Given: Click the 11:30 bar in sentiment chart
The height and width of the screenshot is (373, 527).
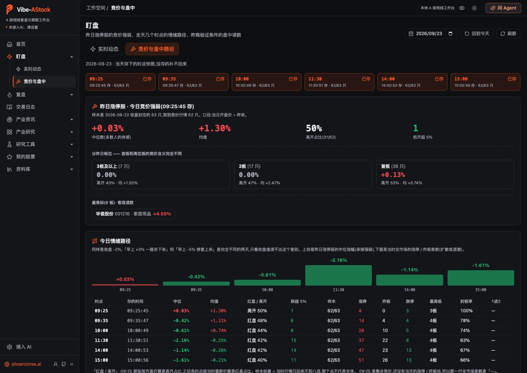Looking at the screenshot, I should click(339, 275).
